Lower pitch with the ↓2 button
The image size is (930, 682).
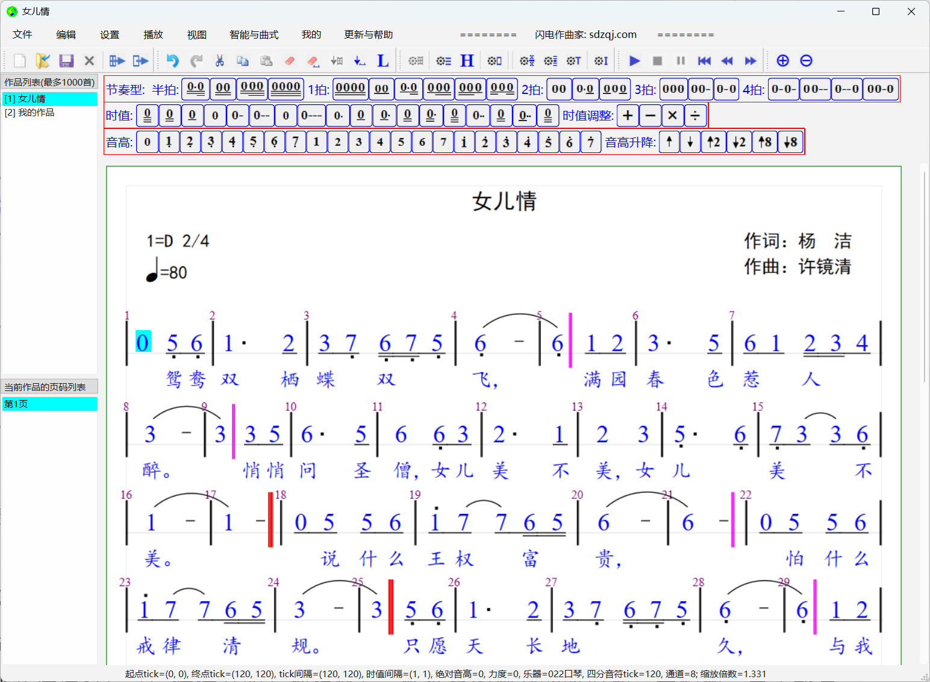click(739, 142)
